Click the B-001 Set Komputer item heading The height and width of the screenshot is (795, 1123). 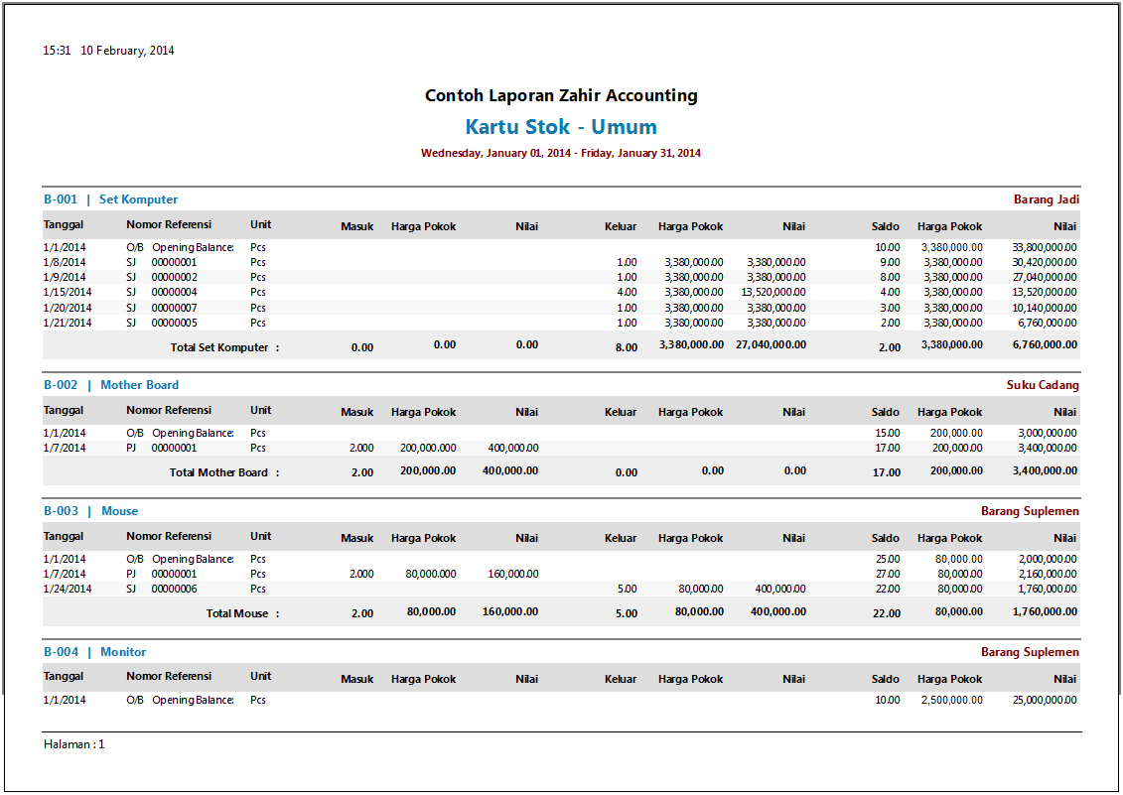pos(110,199)
